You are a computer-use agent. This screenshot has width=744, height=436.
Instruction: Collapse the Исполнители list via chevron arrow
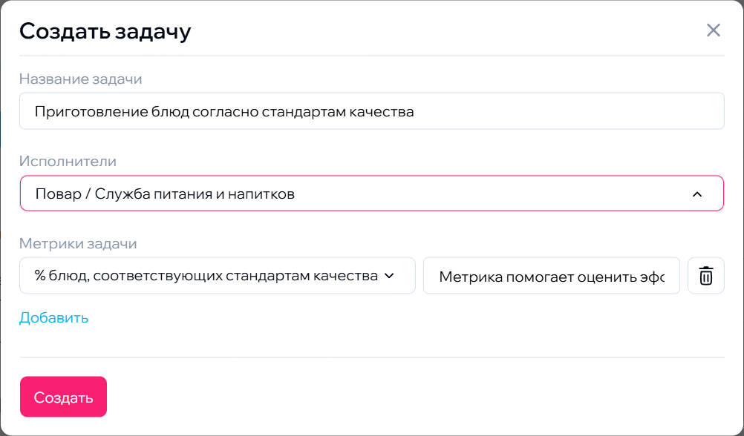coord(696,194)
